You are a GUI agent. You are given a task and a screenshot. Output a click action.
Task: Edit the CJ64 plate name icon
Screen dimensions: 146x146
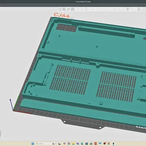coord(73,18)
